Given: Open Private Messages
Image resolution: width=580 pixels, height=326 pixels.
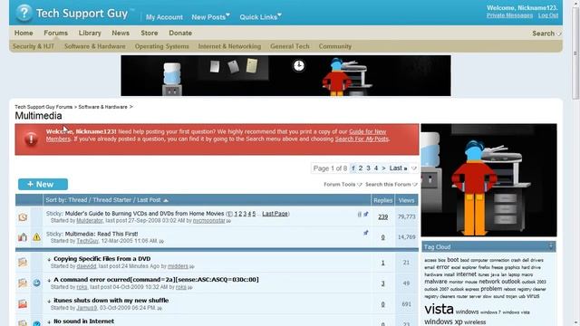Looking at the screenshot, I should [509, 15].
